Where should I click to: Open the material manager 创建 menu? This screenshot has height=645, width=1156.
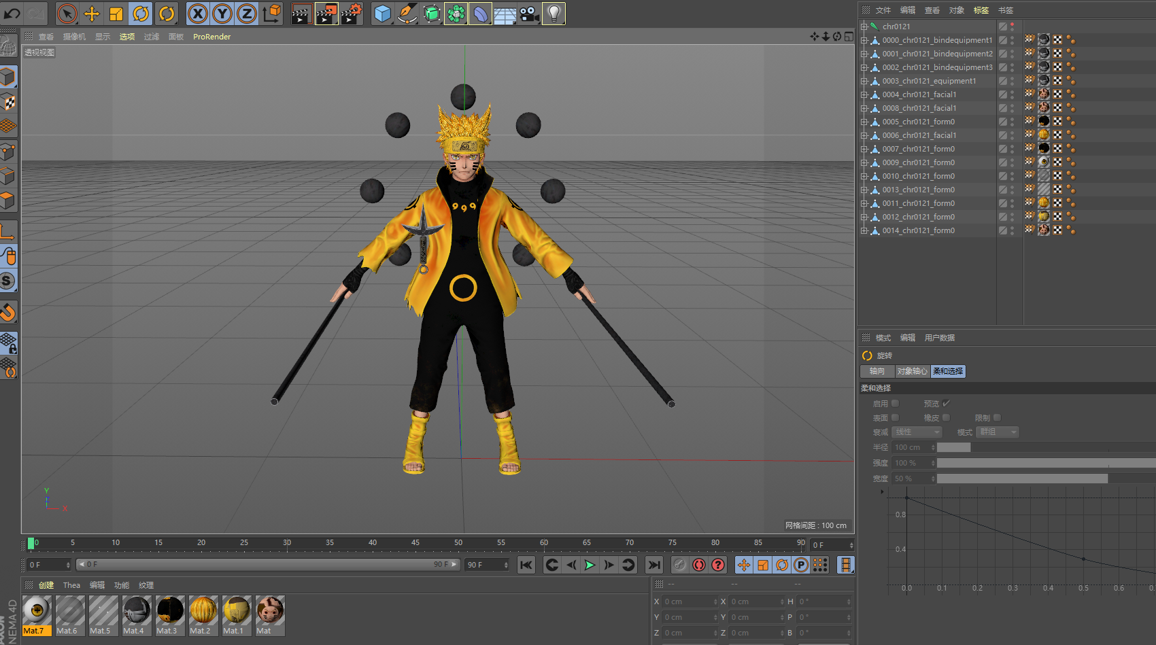click(46, 585)
